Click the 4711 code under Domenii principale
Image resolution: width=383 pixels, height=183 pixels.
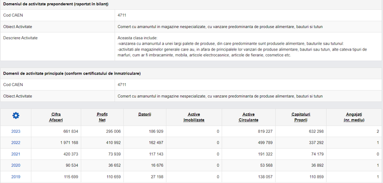121,84
